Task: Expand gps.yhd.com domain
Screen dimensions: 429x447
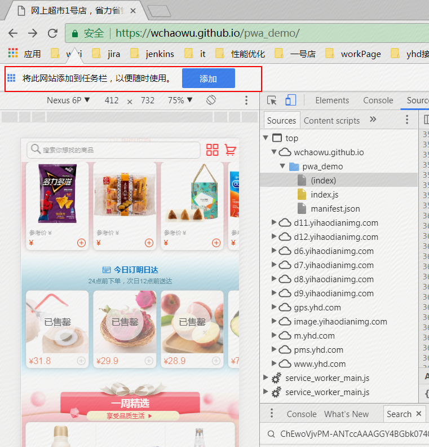Action: click(x=274, y=307)
